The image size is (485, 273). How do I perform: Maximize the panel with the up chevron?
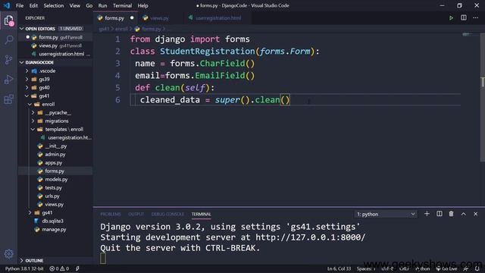(463, 214)
